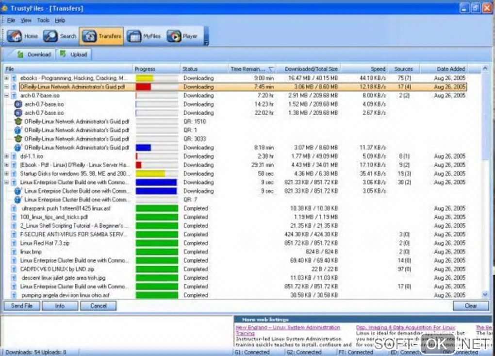Expand the (Ebook - Pdf - Linux) O'Reilly row
495x356 pixels.
(7, 165)
